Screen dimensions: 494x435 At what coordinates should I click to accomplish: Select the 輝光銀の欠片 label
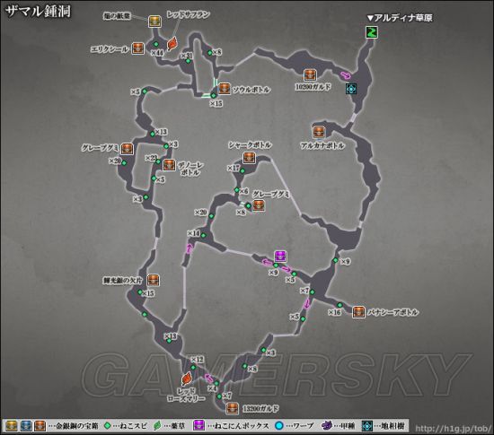[x=123, y=280]
